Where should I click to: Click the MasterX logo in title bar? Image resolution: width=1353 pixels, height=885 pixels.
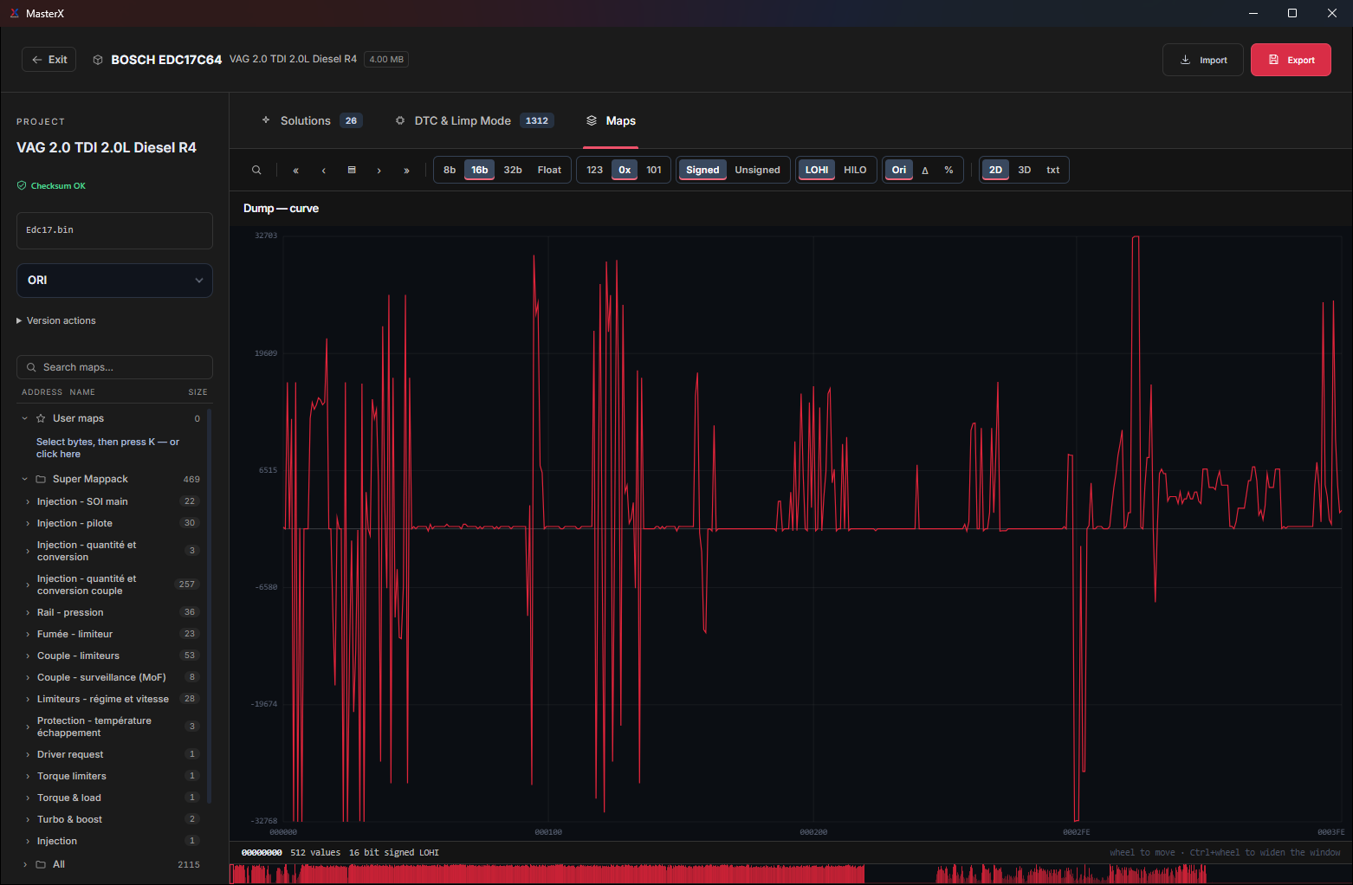14,13
